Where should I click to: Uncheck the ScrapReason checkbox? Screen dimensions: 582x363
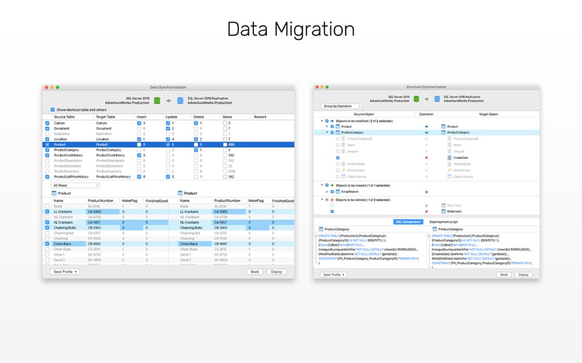click(x=332, y=192)
